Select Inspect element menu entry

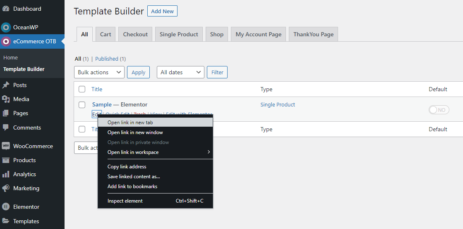pos(155,201)
